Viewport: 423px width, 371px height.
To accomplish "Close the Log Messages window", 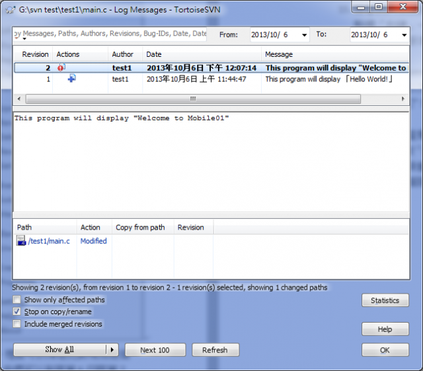I will [403, 7].
